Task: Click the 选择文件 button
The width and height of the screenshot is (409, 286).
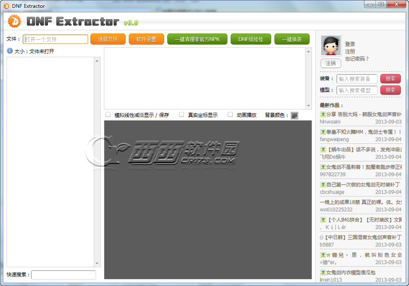Action: (x=108, y=39)
